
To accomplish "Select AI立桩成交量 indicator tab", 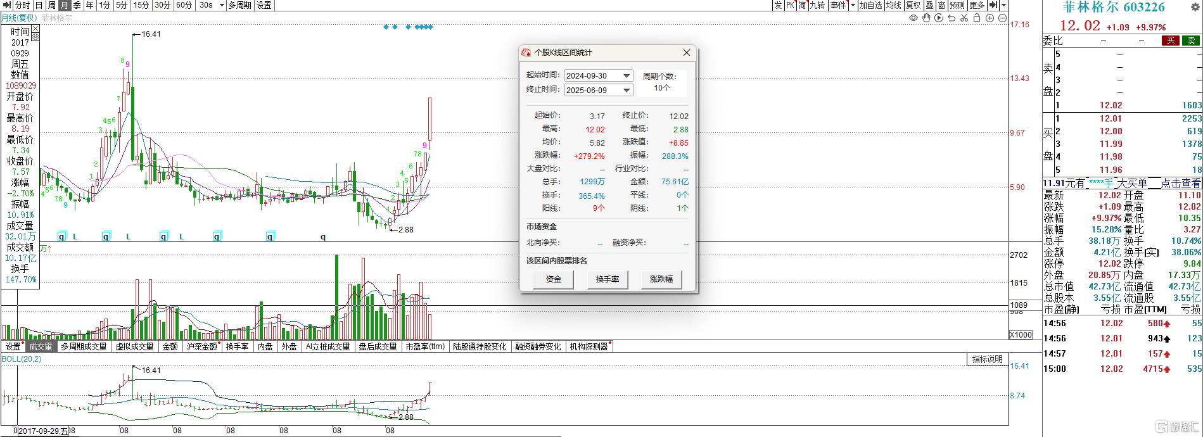I will click(x=328, y=346).
